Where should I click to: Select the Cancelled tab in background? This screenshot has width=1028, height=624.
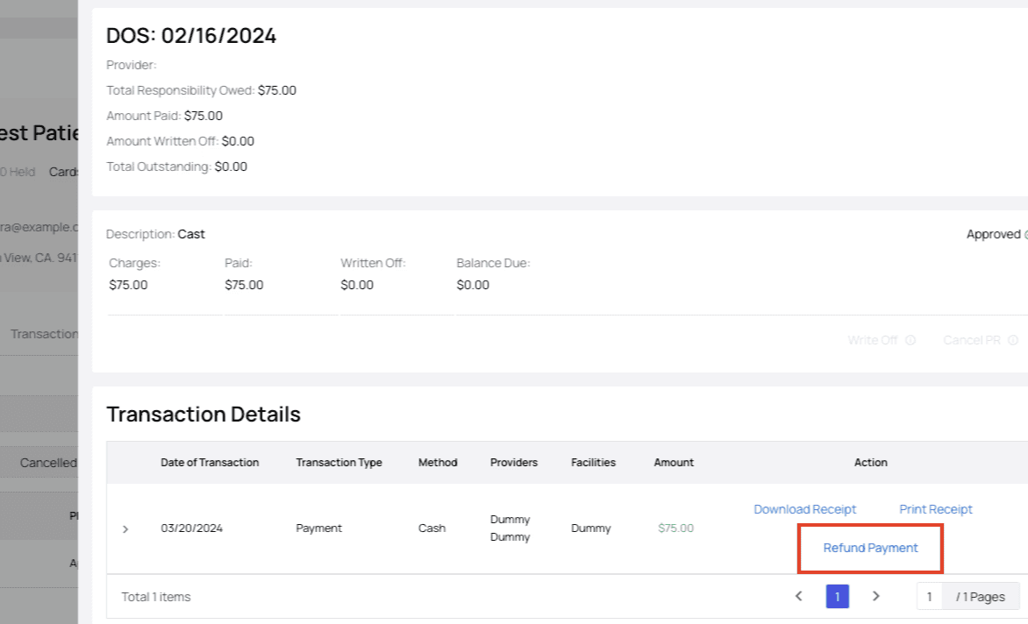click(48, 462)
